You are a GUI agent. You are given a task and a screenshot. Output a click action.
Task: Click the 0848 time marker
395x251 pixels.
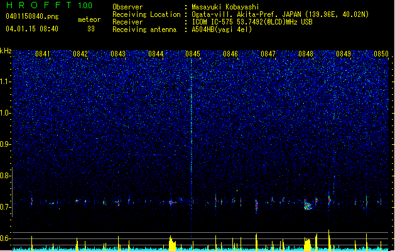(306, 54)
